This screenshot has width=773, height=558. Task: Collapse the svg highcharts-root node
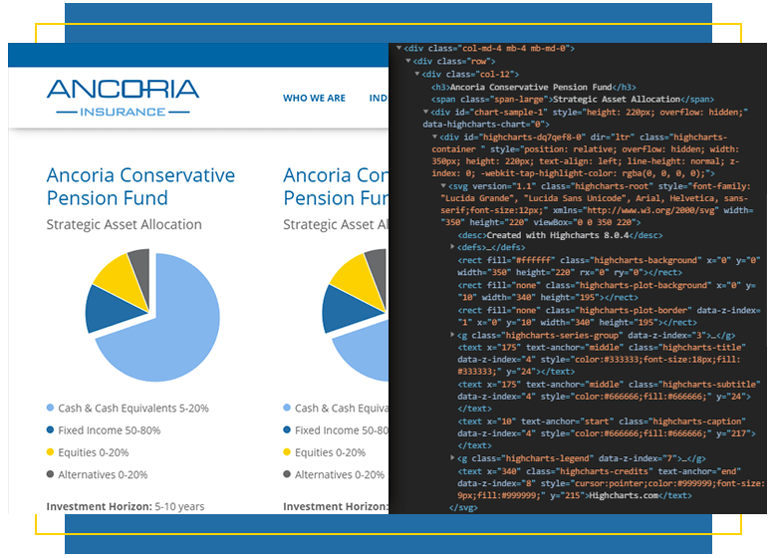[443, 186]
